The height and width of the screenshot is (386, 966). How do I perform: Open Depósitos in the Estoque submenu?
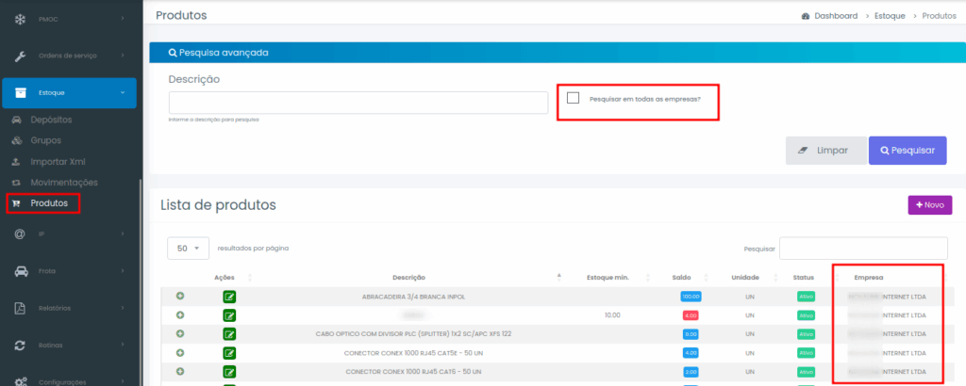tap(51, 120)
